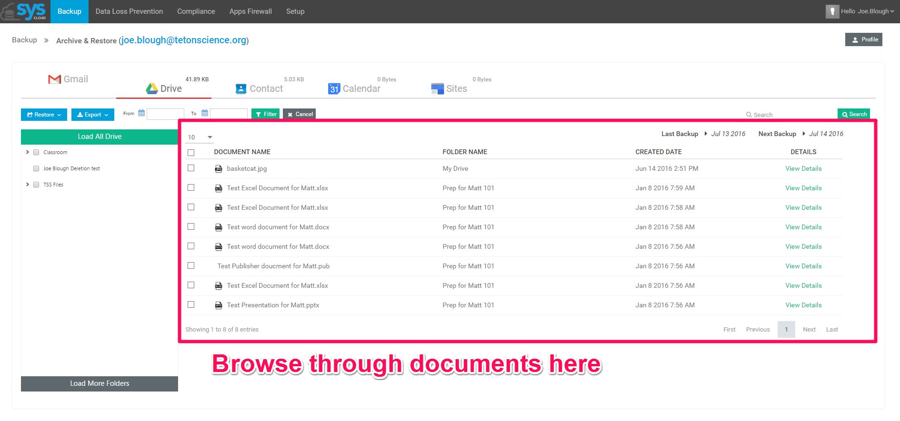Click the Load All Drive button
Viewport: 900px width, 421px height.
coord(100,137)
